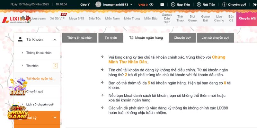This screenshot has width=257, height=128.
Task: Open the Lịch sử chuyển quỹ tab
Action: (x=215, y=38)
